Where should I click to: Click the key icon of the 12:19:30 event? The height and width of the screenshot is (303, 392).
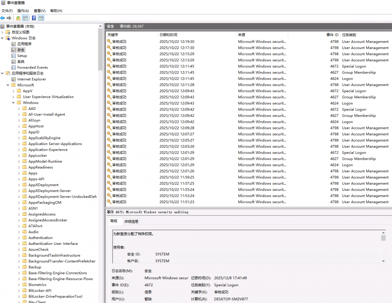tap(109, 42)
